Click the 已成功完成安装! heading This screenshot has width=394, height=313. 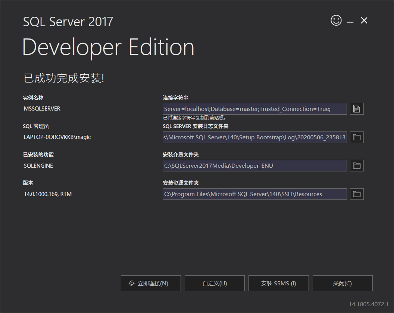click(x=64, y=78)
